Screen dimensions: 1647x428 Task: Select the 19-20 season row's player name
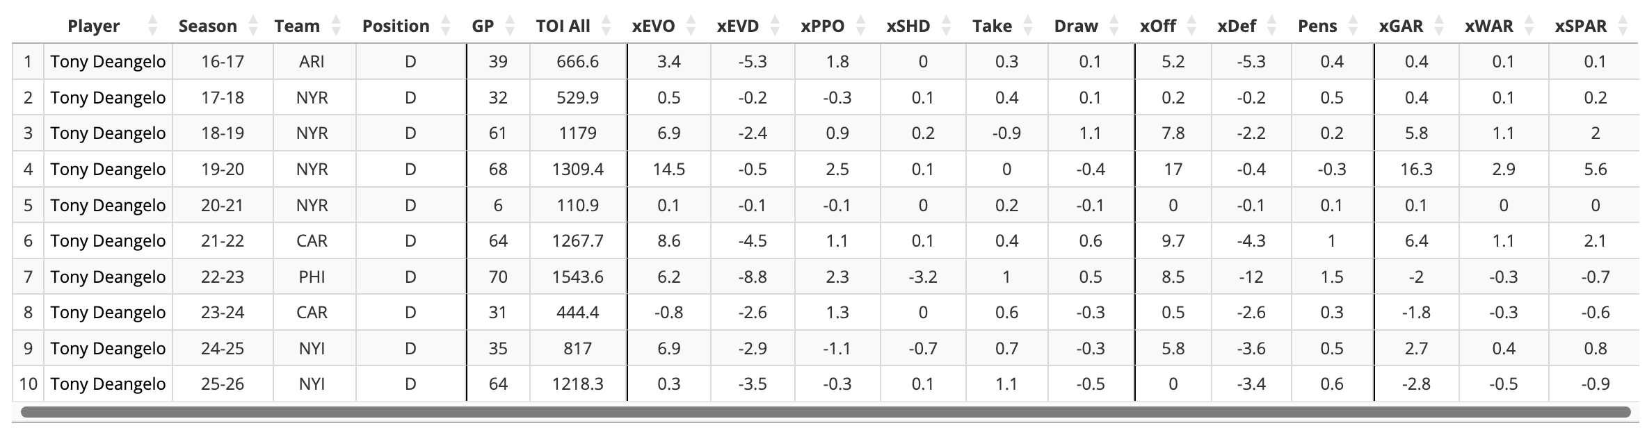[108, 170]
